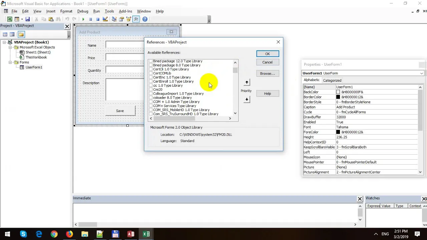Click the Copy toolbar icon
The height and width of the screenshot is (240, 427).
coord(44,19)
